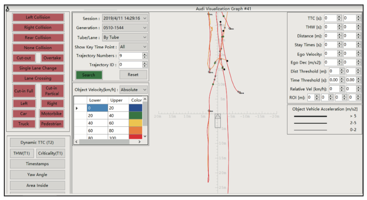Select the green color swatch for 20-40
The image size is (367, 200).
pos(135,115)
